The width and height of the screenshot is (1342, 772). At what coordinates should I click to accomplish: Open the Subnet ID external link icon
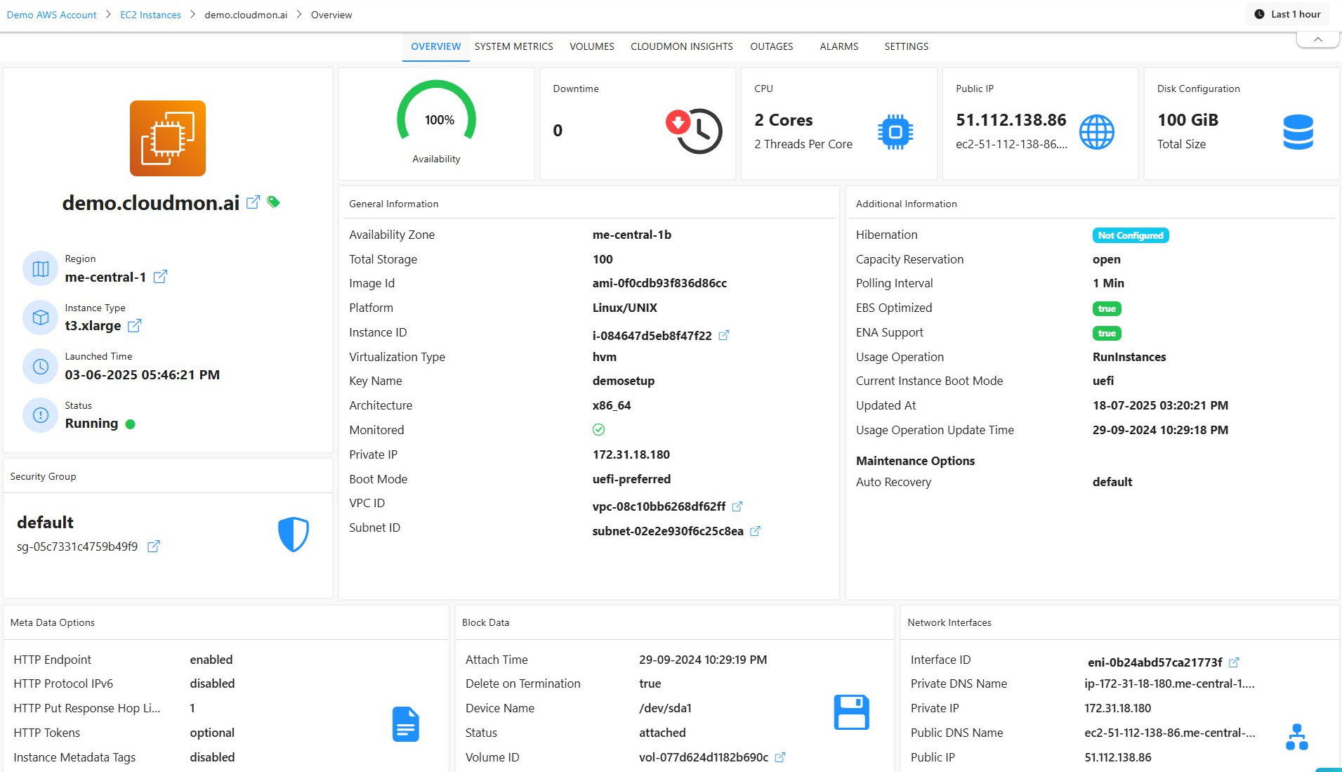(x=756, y=531)
